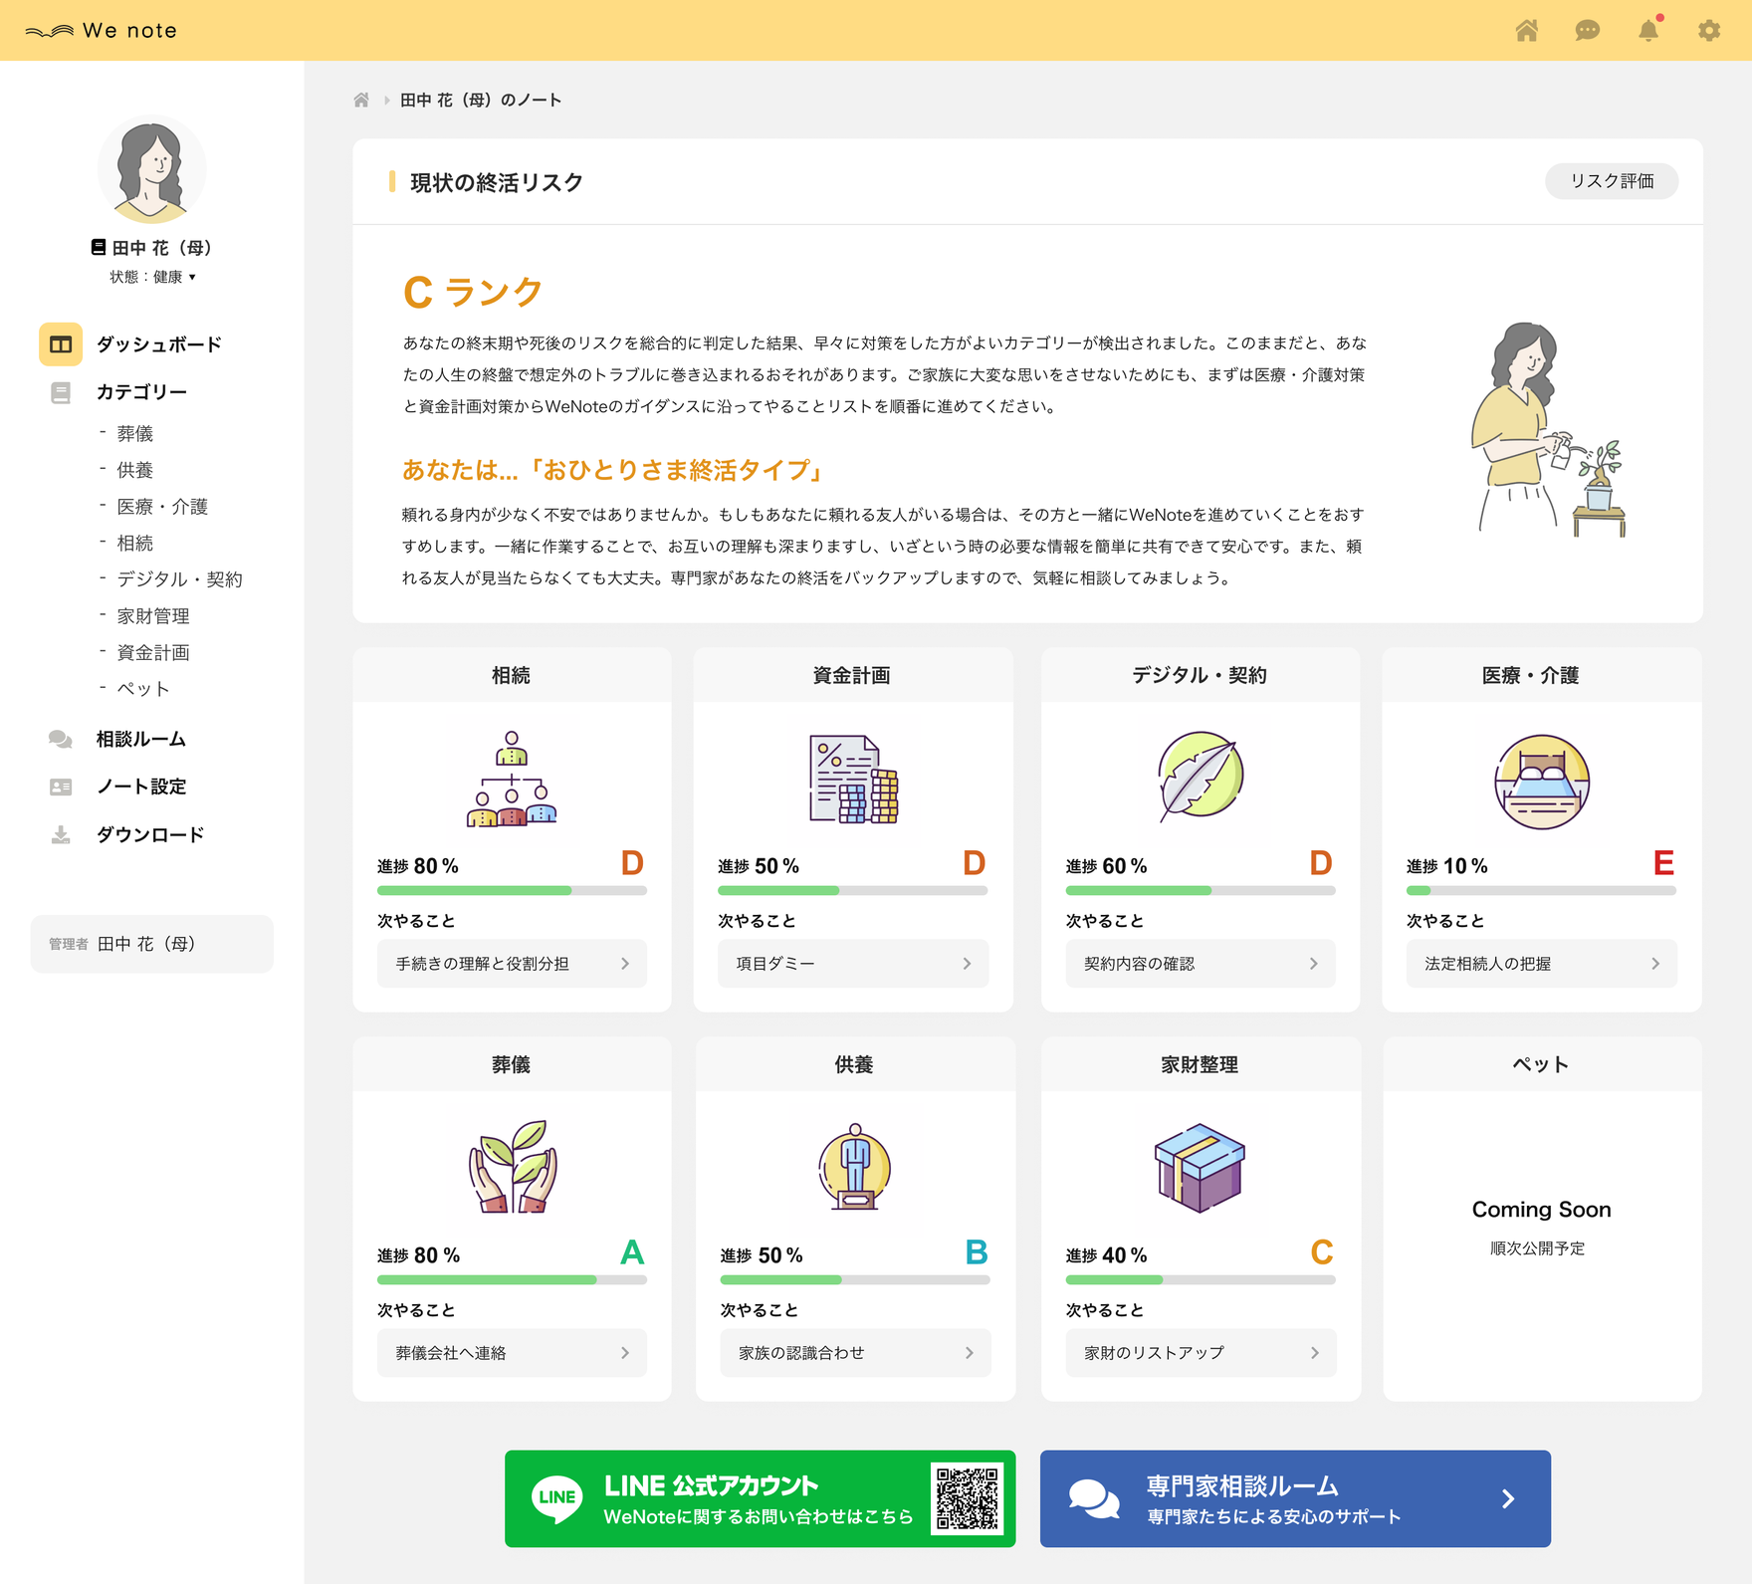Expand the 状態：健康 status dropdown
The image size is (1752, 1584).
[152, 277]
